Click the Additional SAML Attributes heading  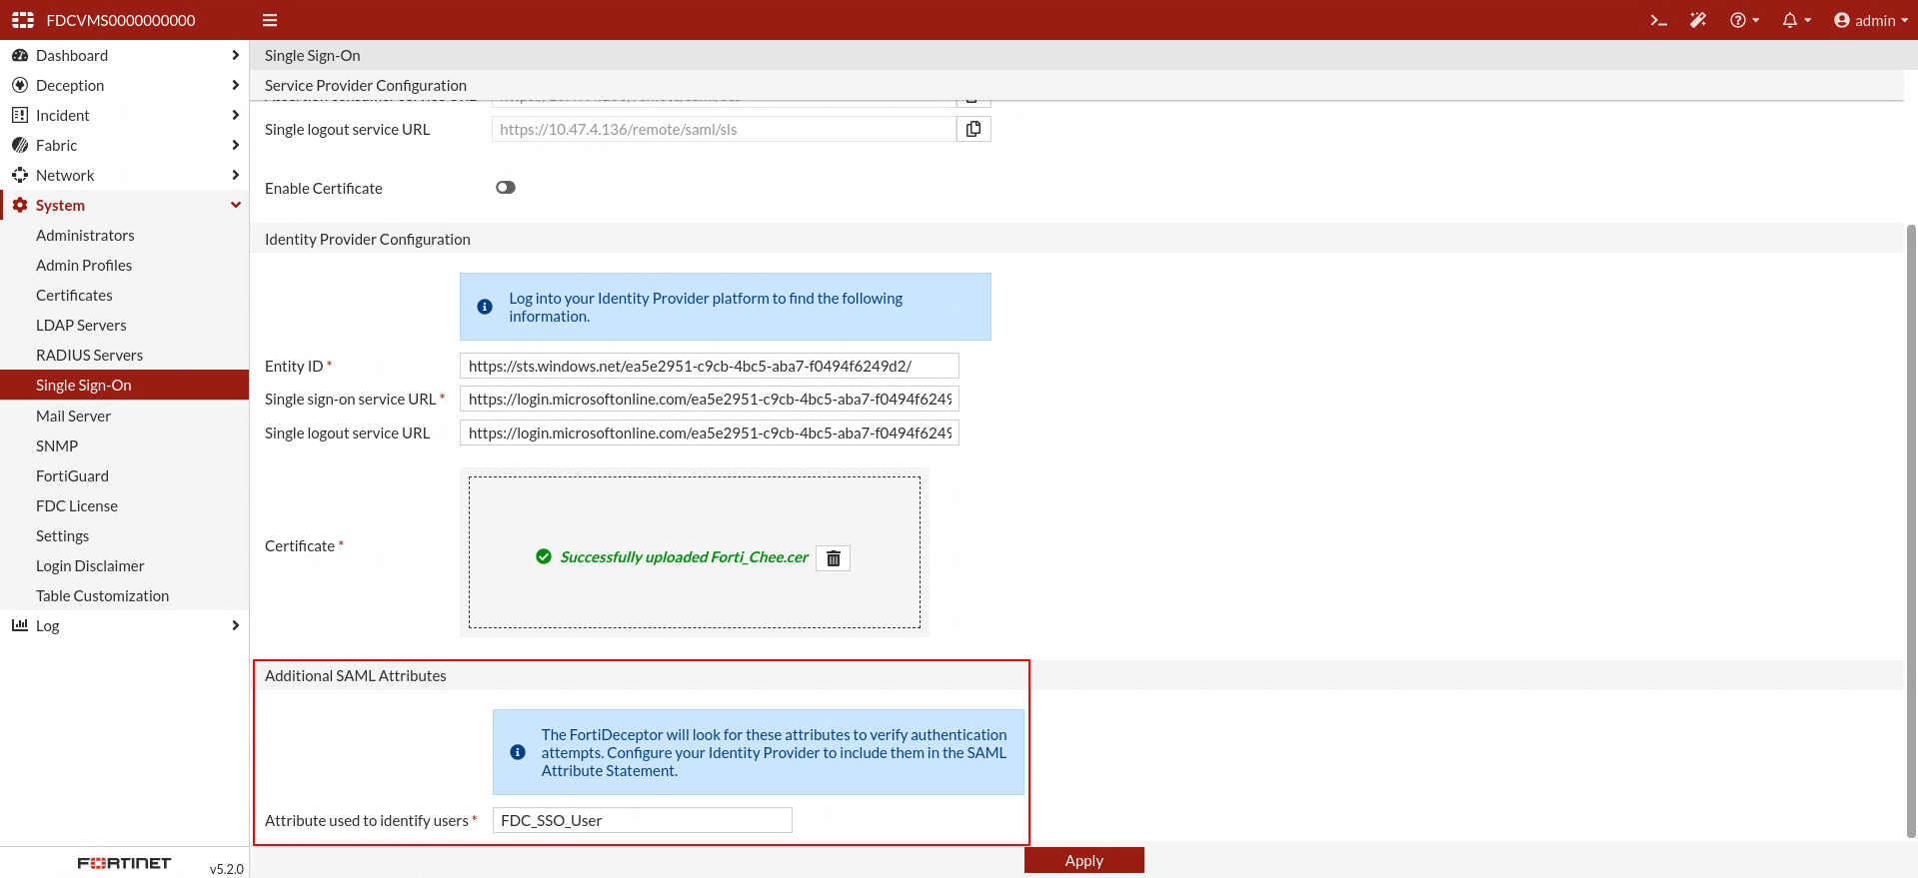pos(356,675)
